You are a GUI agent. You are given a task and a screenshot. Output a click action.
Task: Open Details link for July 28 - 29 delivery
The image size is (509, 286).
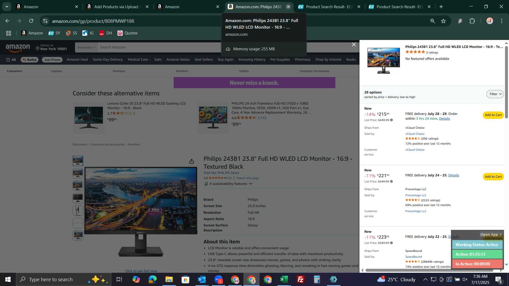tap(444, 119)
